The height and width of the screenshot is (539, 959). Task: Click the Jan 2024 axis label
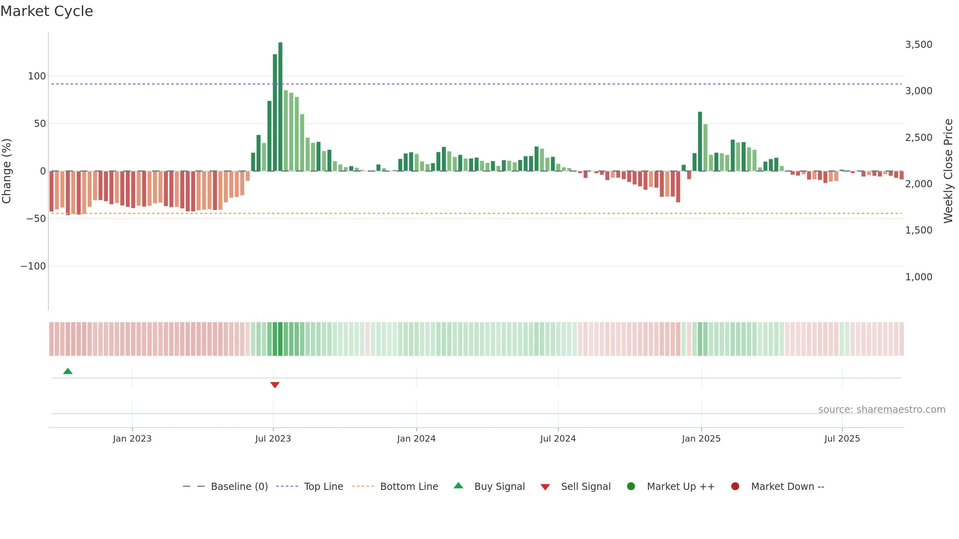tap(416, 439)
